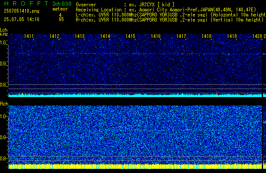Image resolution: width=266 pixels, height=173 pixels.
Task: Click the 1420 time marker
Action: (257, 36)
